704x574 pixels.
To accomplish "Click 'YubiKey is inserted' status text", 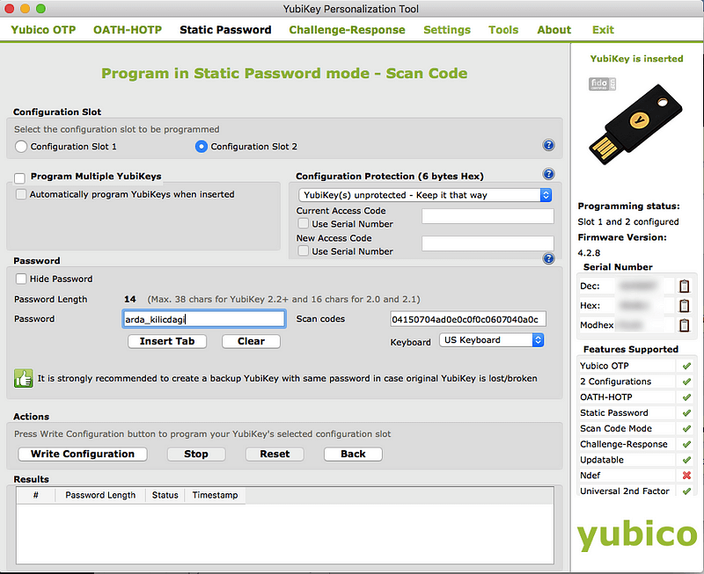I will [636, 59].
